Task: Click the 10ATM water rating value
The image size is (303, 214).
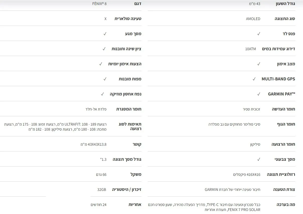Action: pos(251,49)
